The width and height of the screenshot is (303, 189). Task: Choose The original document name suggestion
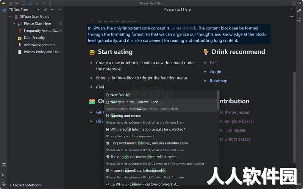(x=161, y=160)
